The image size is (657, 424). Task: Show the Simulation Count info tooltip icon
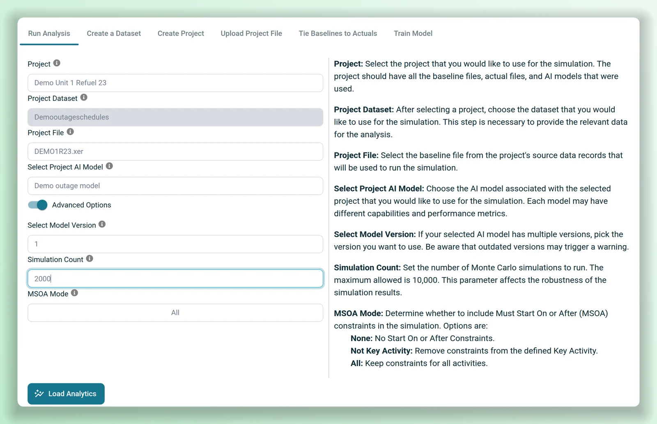pyautogui.click(x=90, y=259)
